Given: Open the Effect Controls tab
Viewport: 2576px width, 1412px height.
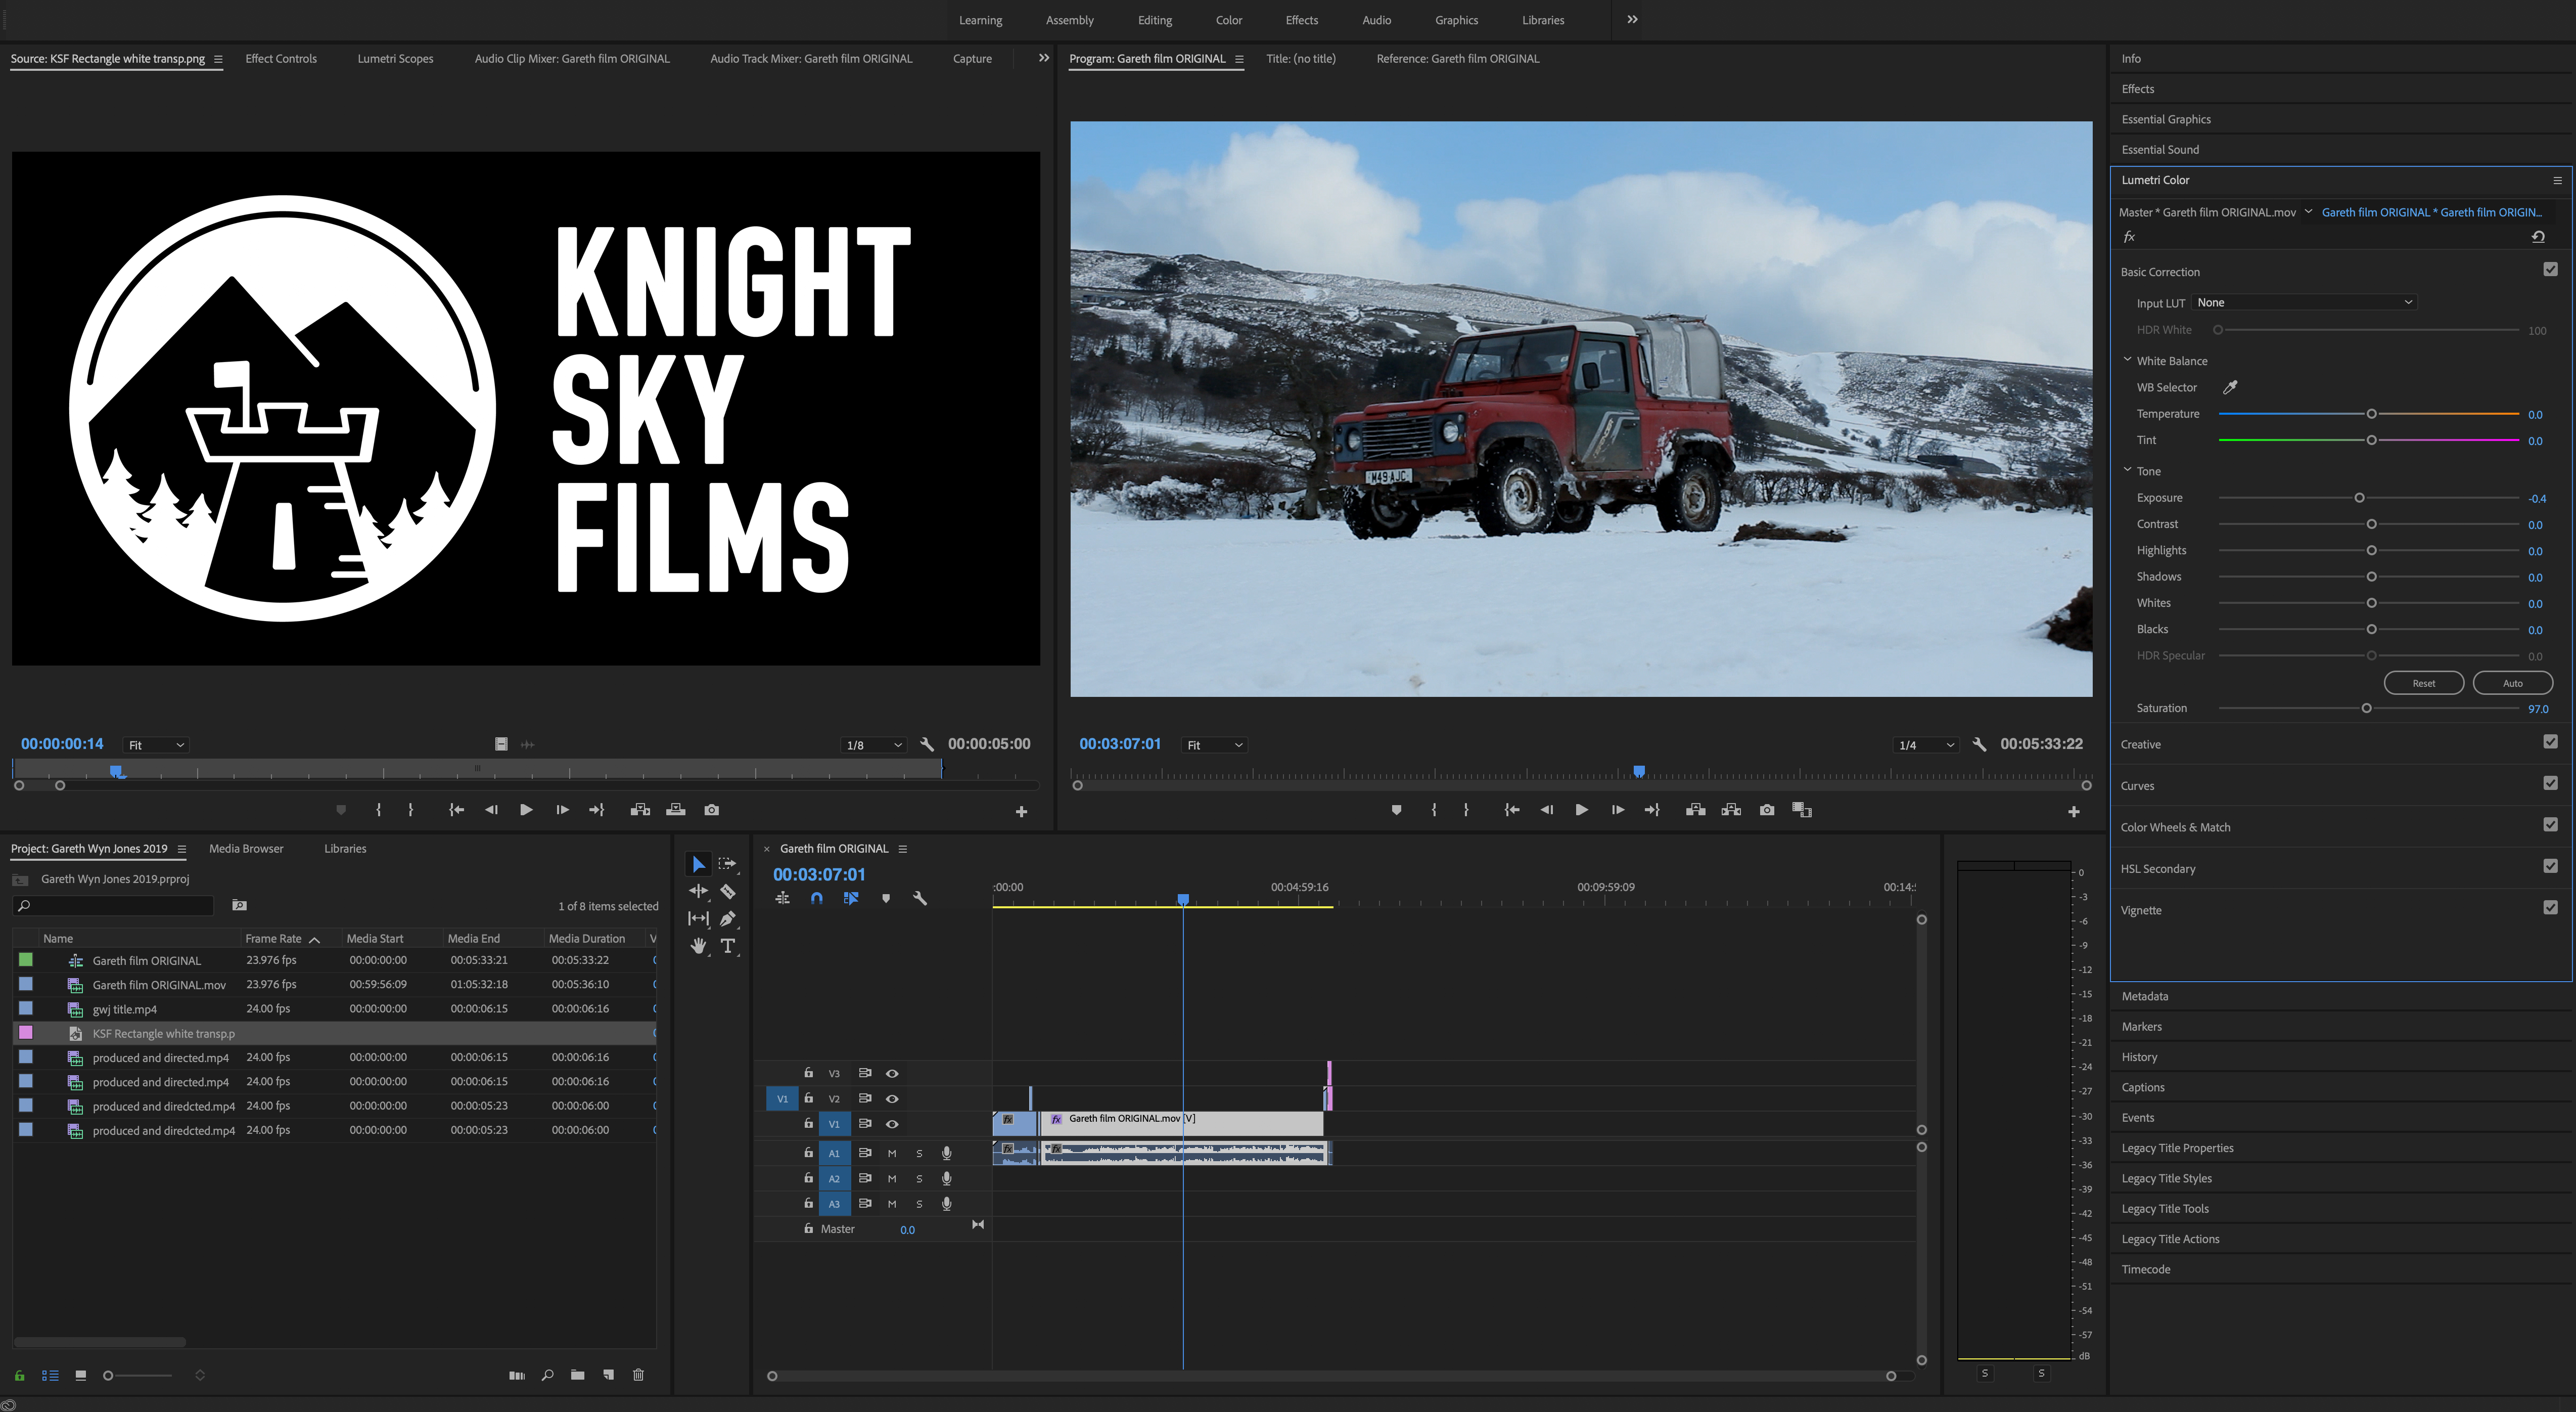Looking at the screenshot, I should point(281,58).
